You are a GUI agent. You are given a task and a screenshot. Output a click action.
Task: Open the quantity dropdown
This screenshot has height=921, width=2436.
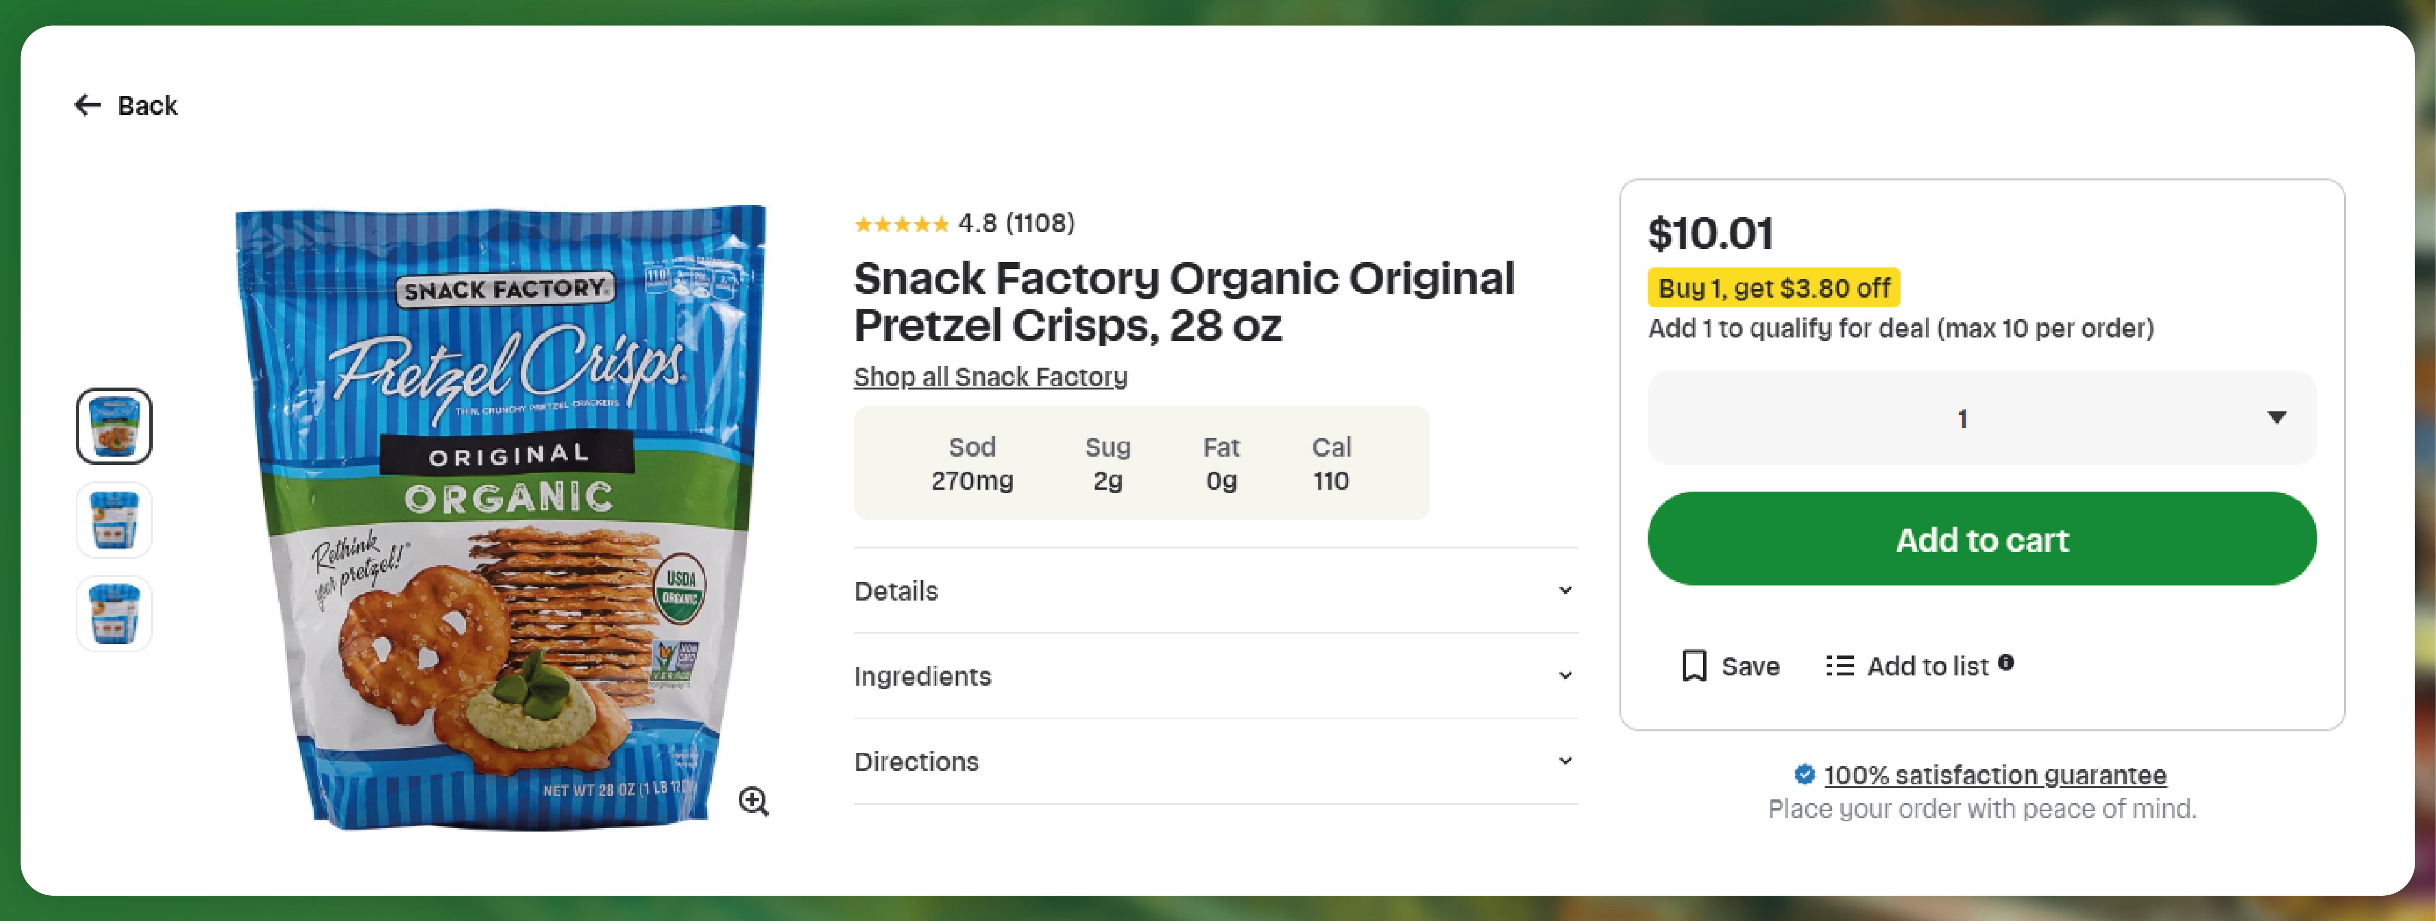click(1981, 418)
